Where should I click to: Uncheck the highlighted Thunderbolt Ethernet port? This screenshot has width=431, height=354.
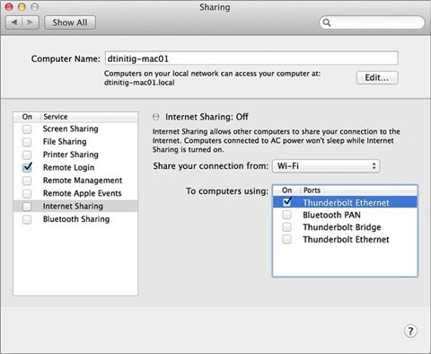(x=287, y=202)
